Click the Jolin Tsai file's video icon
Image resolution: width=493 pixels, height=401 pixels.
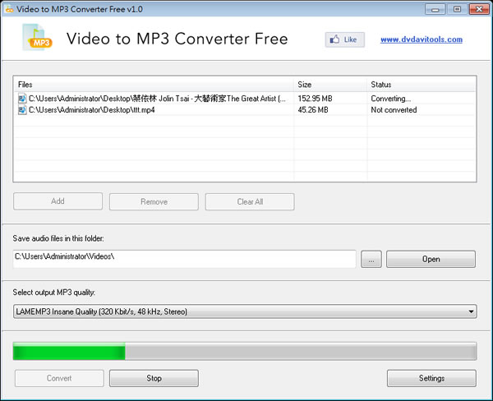(22, 99)
